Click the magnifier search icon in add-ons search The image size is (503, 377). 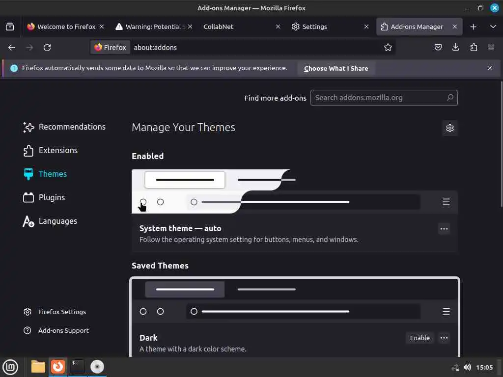450,98
